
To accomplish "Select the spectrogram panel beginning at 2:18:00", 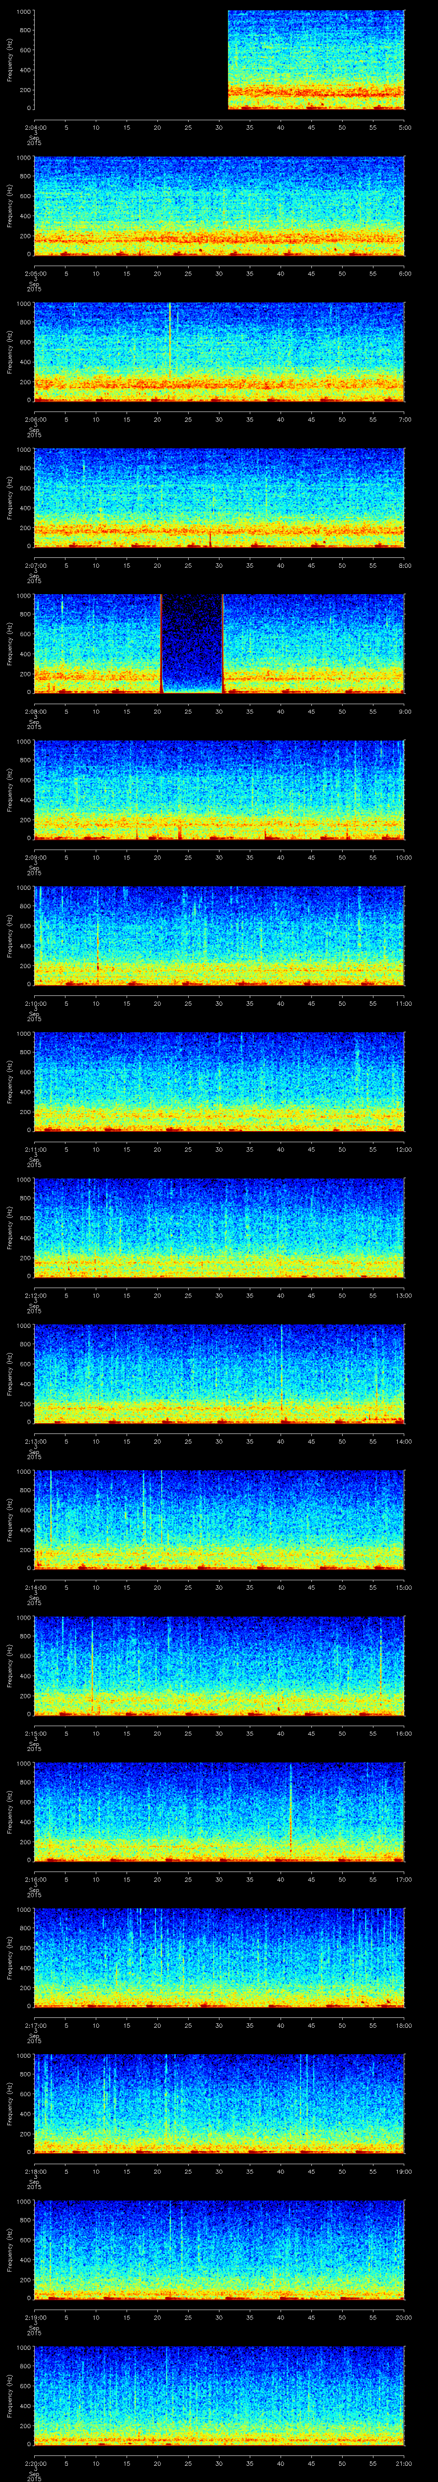I will click(x=219, y=2103).
